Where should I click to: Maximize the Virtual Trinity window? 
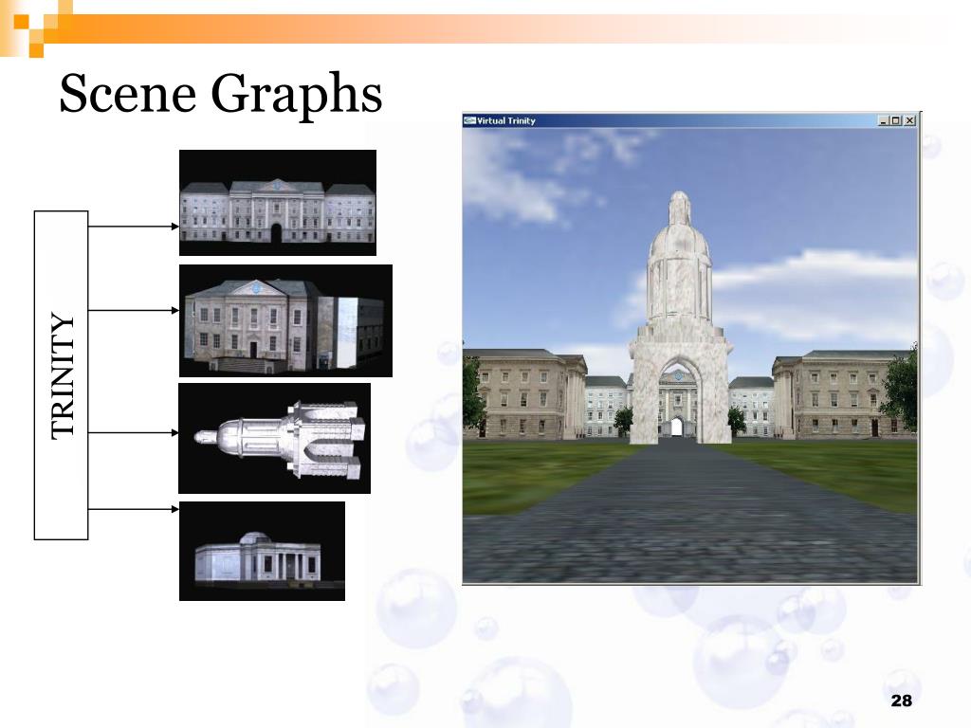895,120
